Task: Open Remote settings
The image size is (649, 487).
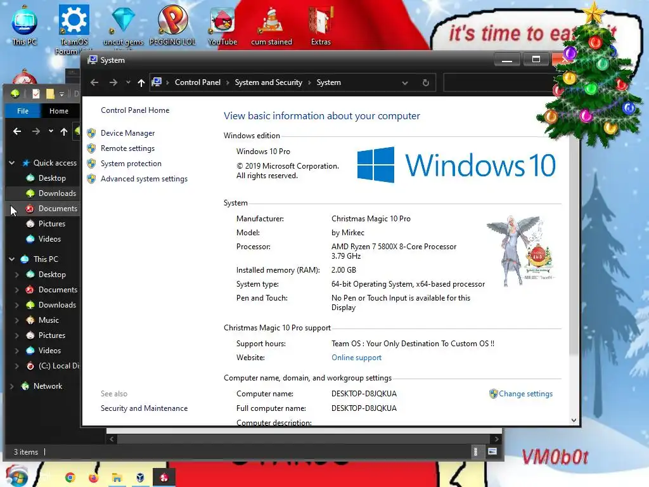Action: point(127,148)
